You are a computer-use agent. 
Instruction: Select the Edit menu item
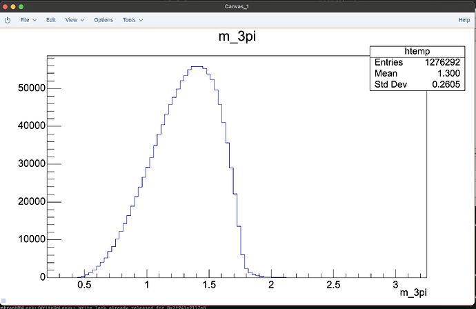pos(51,20)
